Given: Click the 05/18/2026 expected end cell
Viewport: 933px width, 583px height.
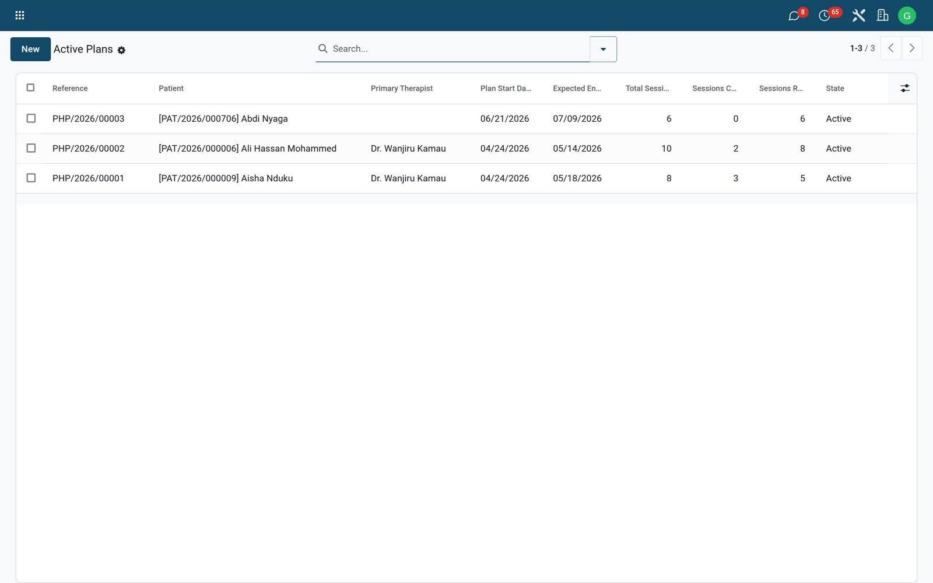Looking at the screenshot, I should 577,178.
